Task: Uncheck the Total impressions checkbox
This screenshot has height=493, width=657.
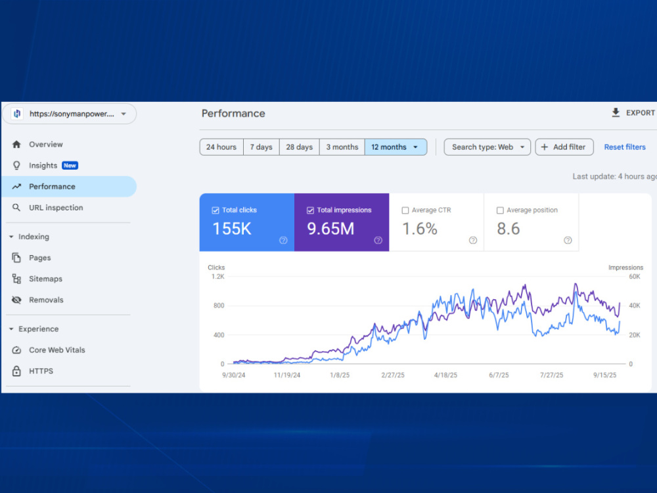Action: [x=310, y=210]
